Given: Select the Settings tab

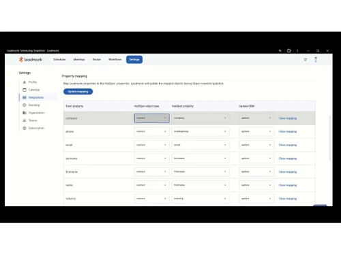Looking at the screenshot, I should [134, 59].
